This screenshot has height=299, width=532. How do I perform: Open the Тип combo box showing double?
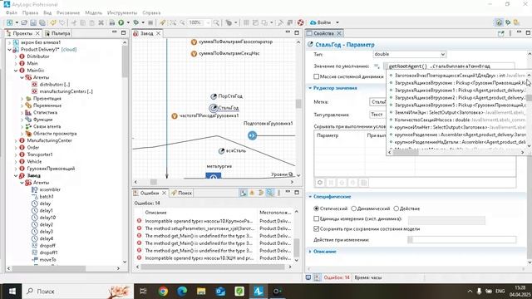(x=410, y=54)
